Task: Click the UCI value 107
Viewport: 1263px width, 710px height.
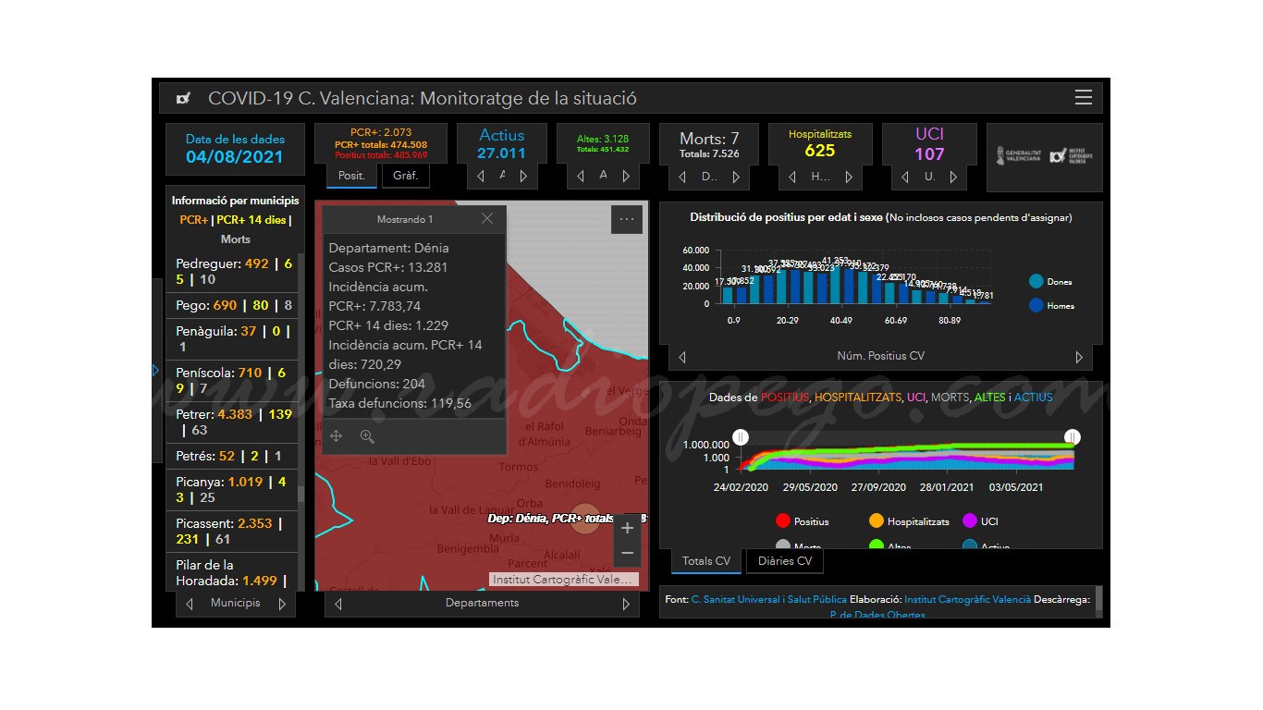Action: pos(929,154)
